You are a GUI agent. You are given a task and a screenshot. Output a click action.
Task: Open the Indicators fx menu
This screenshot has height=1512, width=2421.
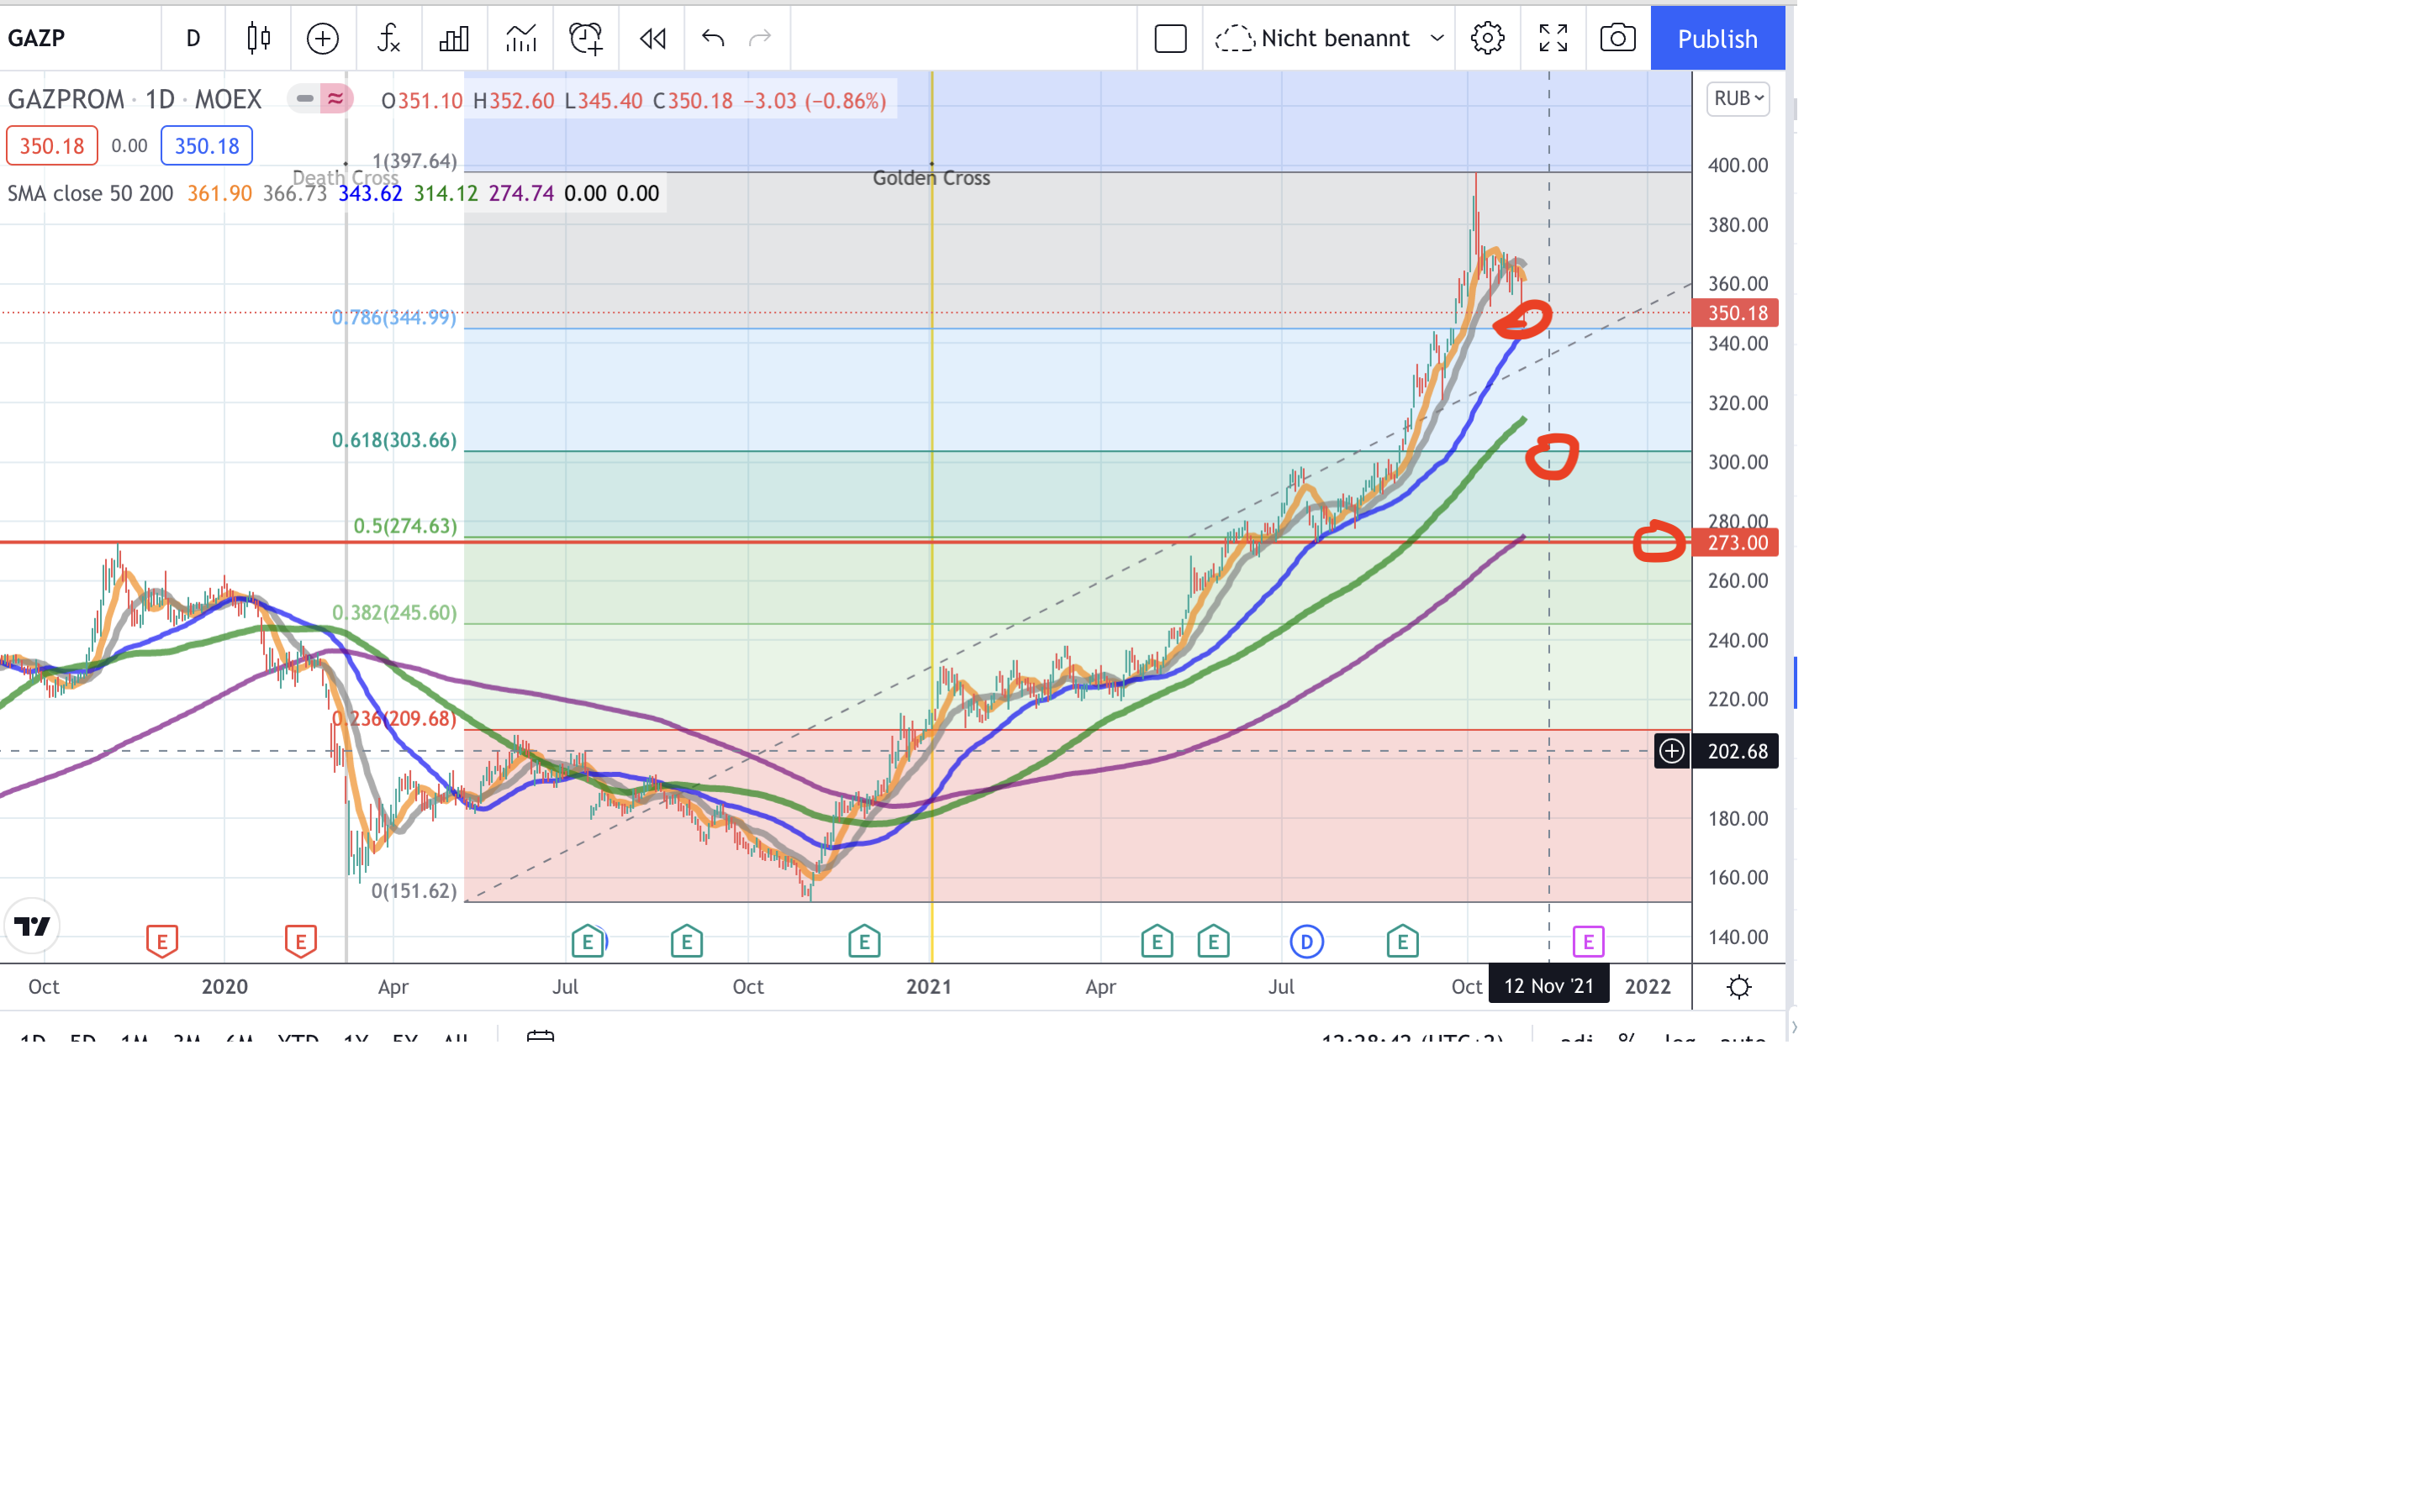coord(388,39)
